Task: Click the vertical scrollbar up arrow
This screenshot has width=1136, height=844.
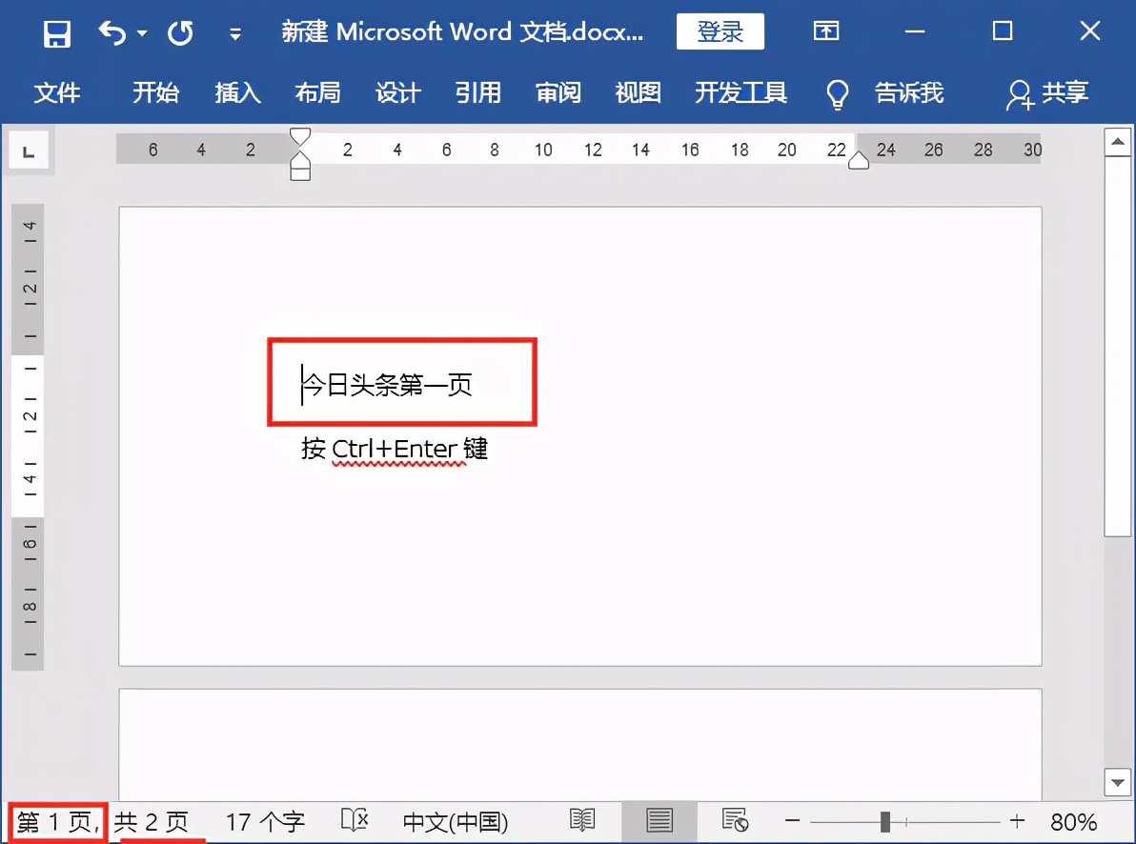Action: pyautogui.click(x=1118, y=141)
